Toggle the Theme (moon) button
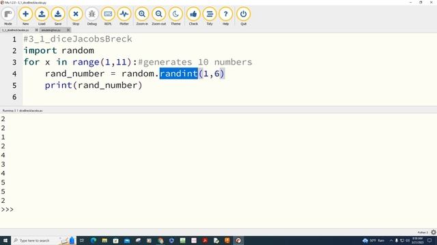 click(x=175, y=16)
